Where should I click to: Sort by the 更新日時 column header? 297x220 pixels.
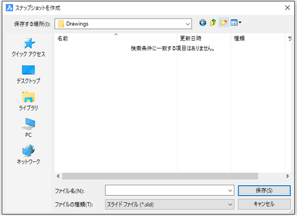(x=204, y=38)
